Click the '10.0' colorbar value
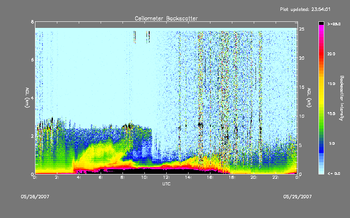Viewport: 350px width, 218px height. 331,113
